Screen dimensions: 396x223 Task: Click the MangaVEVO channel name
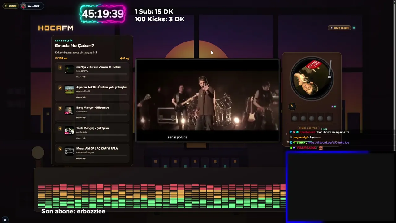pos(82,71)
